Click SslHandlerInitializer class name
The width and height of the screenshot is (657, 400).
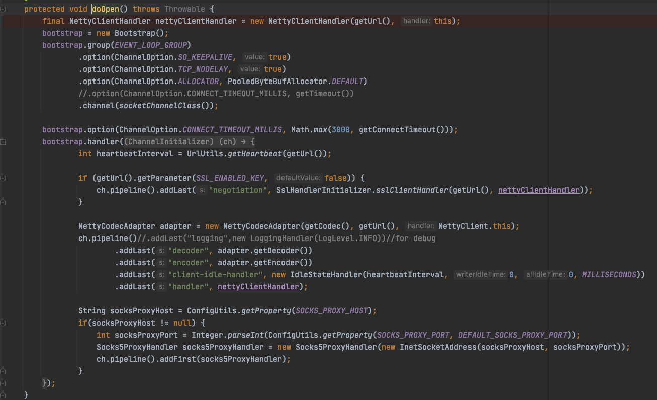tap(325, 190)
